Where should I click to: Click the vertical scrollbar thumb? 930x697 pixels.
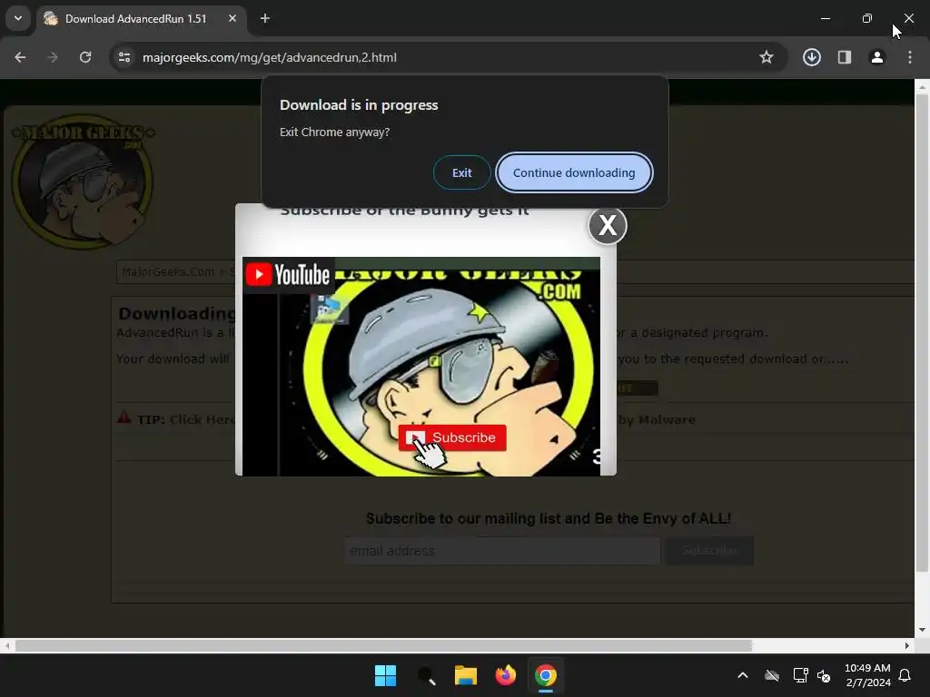point(923,332)
